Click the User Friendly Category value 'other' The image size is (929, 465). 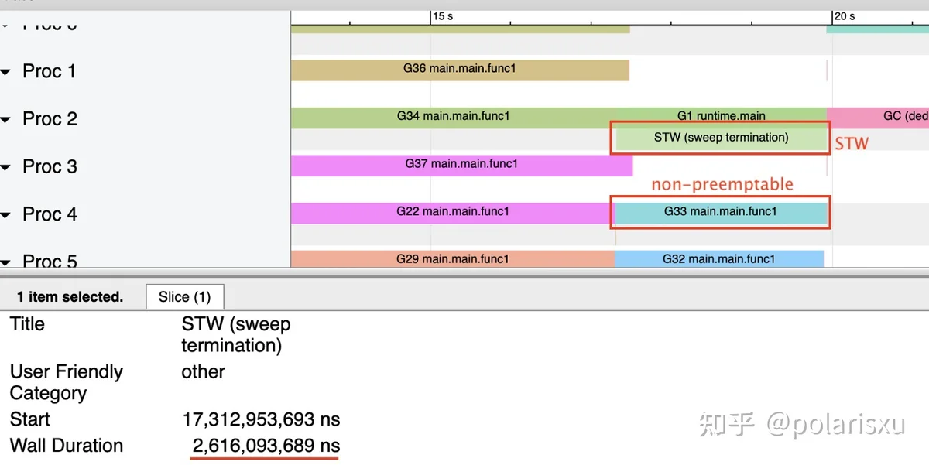203,372
